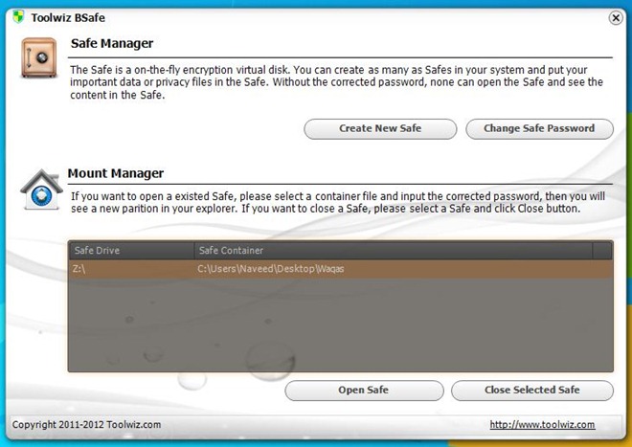Click the Open Safe button
Screen dimensions: 632x447
tap(364, 391)
